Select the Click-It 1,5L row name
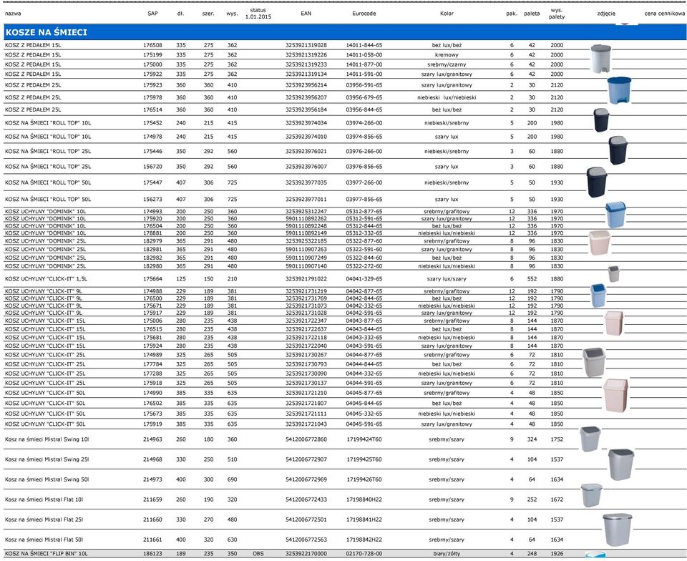Image resolution: width=687 pixels, height=561 pixels. (46, 278)
